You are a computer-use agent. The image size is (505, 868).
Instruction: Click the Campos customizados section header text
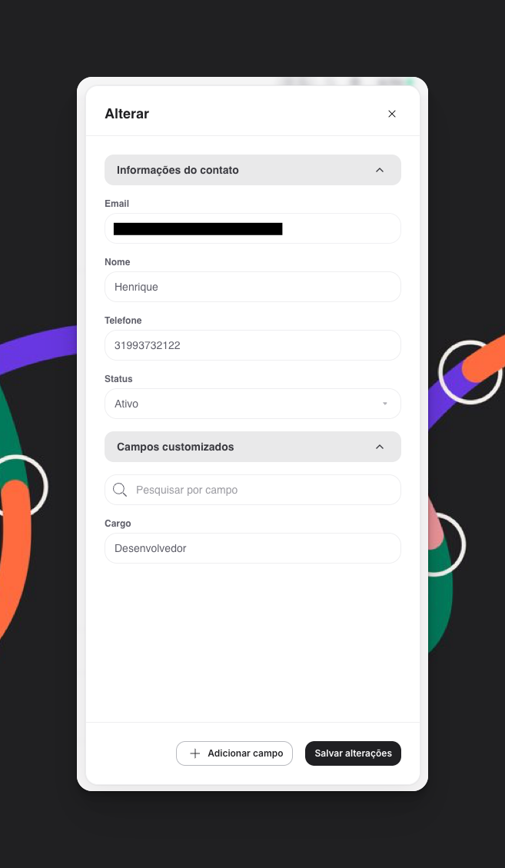[175, 447]
